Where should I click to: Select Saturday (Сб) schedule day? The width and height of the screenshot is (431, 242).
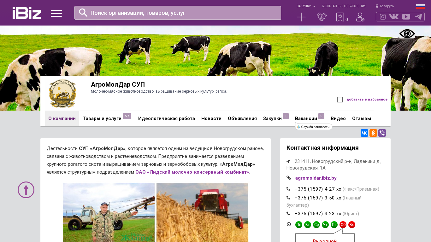343,225
